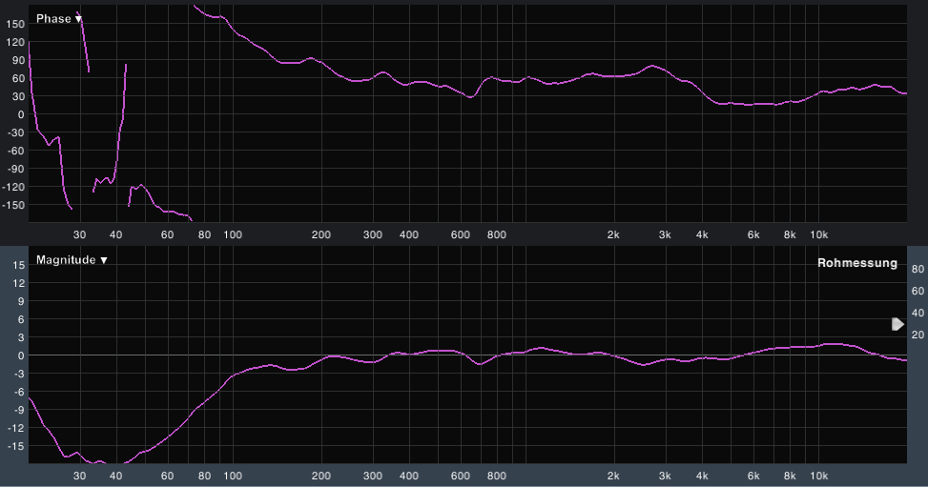Select the Rohmessung trace label
The width and height of the screenshot is (928, 487).
coord(856,263)
